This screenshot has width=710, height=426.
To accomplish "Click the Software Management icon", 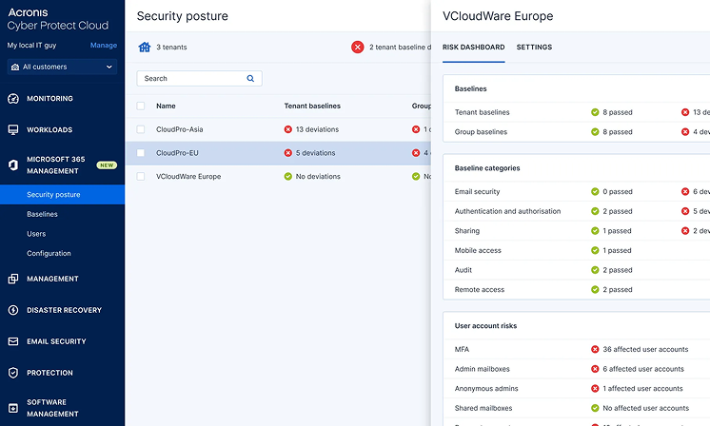I will [13, 408].
